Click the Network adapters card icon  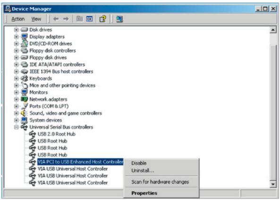pyautogui.click(x=24, y=99)
